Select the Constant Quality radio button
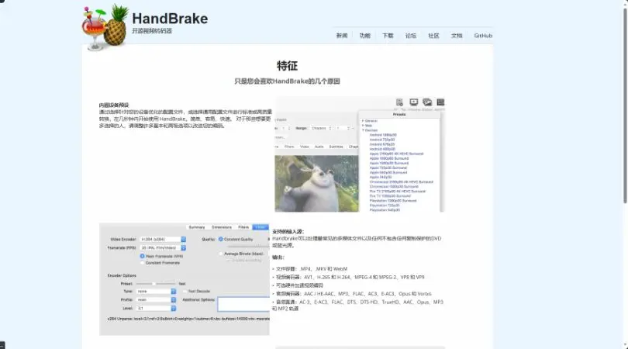 point(221,239)
